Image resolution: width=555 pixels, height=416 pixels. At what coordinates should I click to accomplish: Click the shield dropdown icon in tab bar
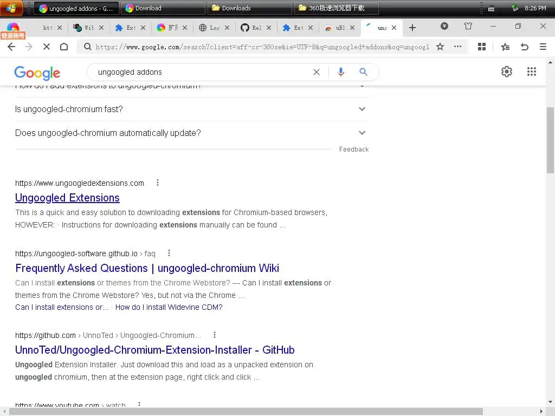click(444, 26)
